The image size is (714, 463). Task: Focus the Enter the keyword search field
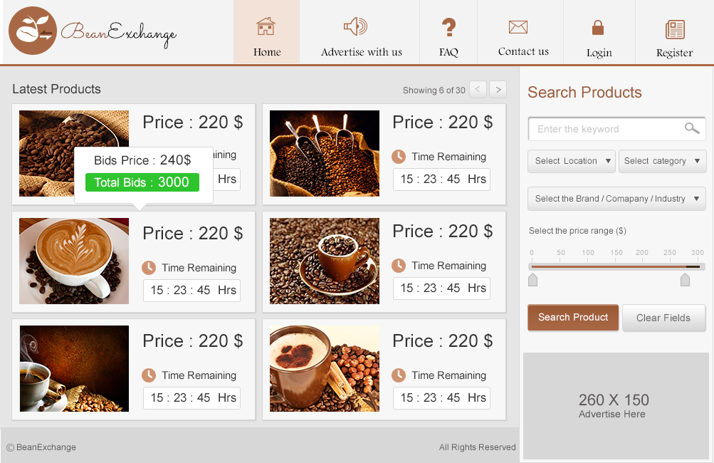(x=616, y=129)
